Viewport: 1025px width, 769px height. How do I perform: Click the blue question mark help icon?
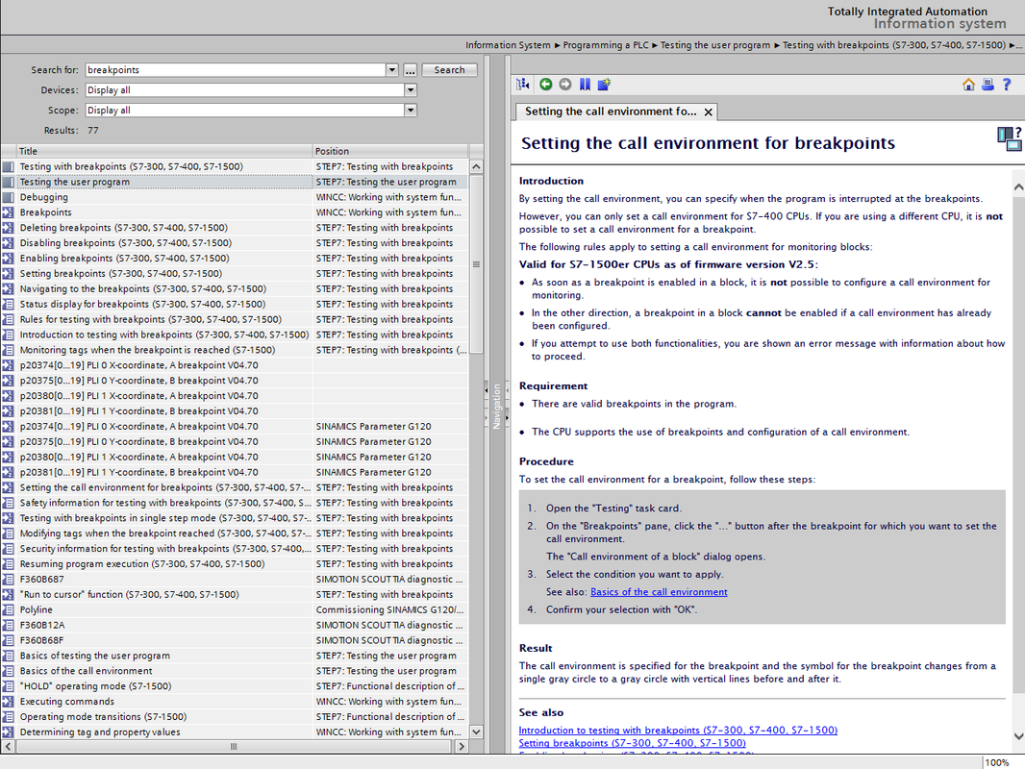pos(1007,85)
